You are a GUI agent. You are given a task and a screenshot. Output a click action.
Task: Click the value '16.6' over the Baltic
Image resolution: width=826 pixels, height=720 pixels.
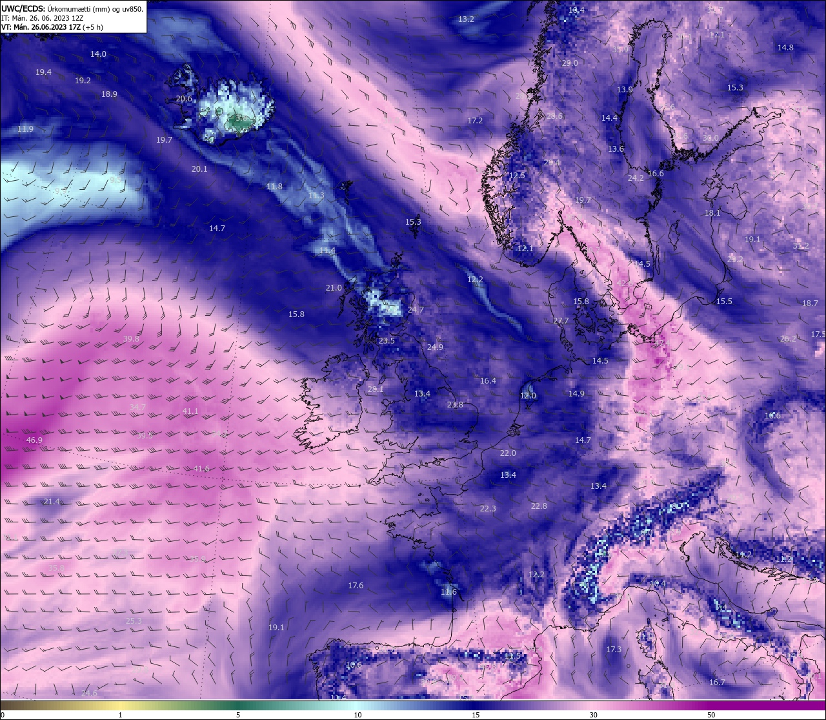[656, 174]
